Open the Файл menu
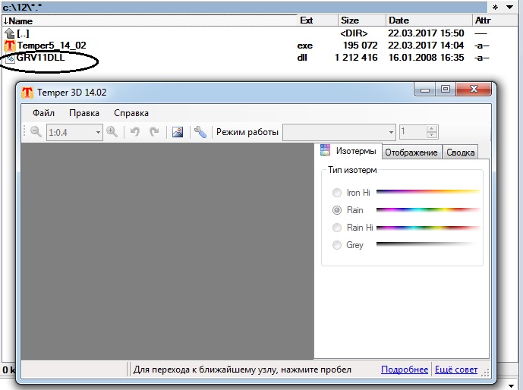Screen dimensions: 523x390 (x=44, y=113)
